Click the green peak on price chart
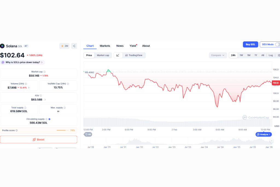 click(x=108, y=71)
